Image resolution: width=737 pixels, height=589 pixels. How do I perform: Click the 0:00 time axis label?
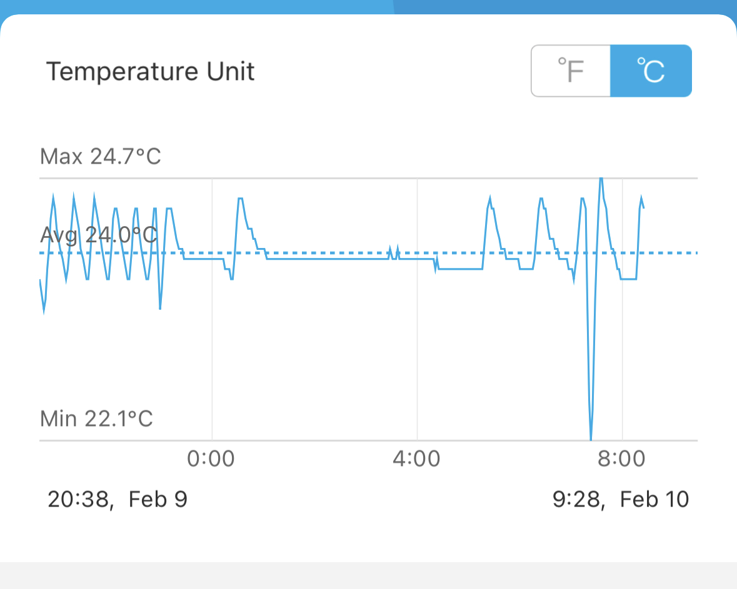click(211, 459)
